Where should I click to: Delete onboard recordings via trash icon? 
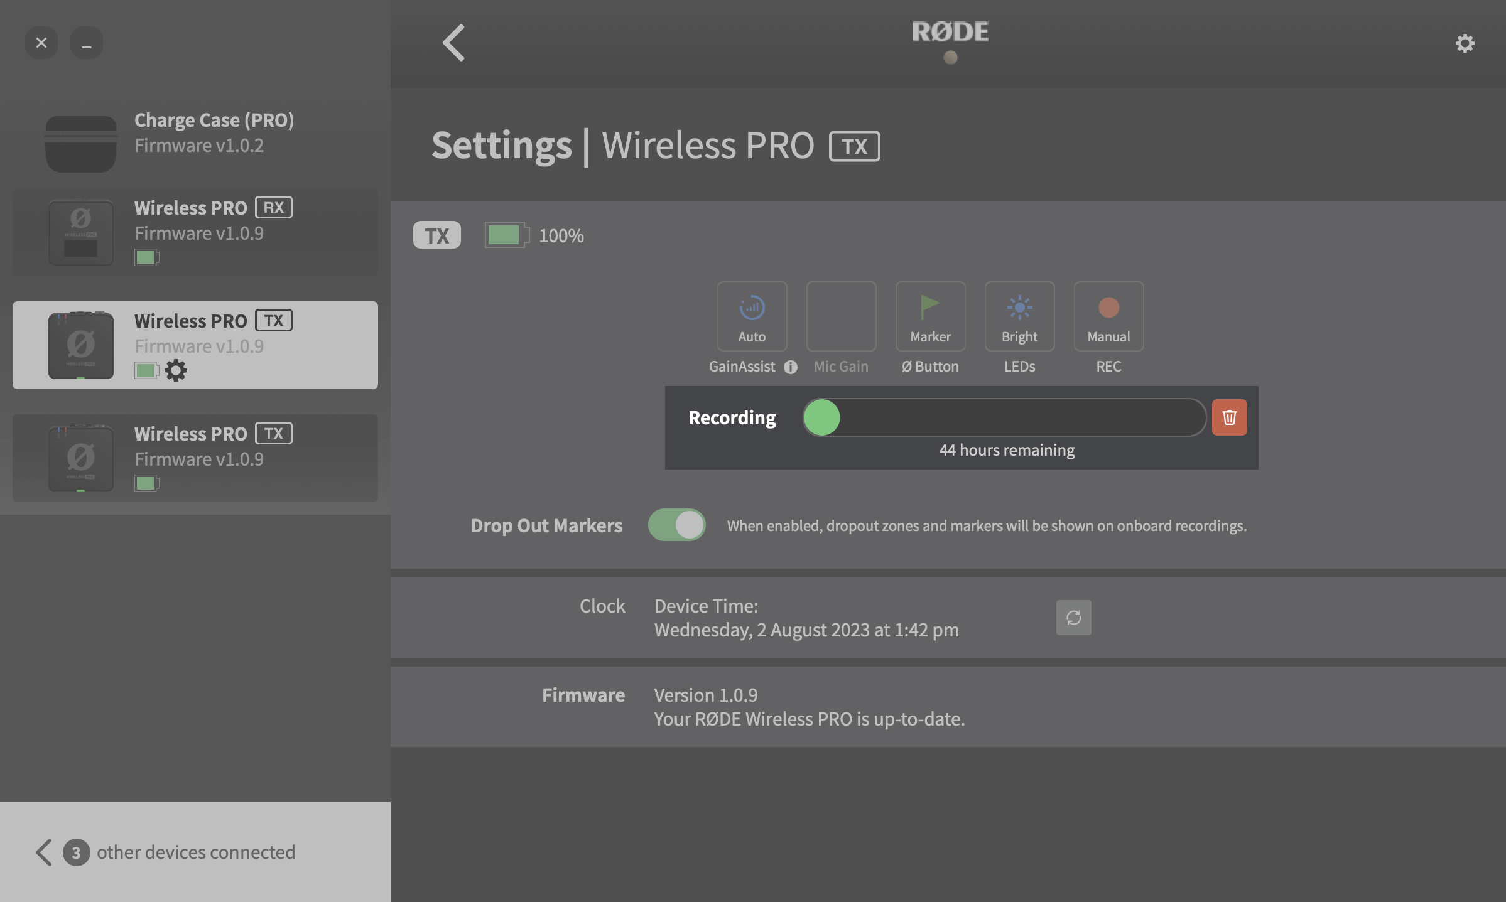(x=1228, y=417)
